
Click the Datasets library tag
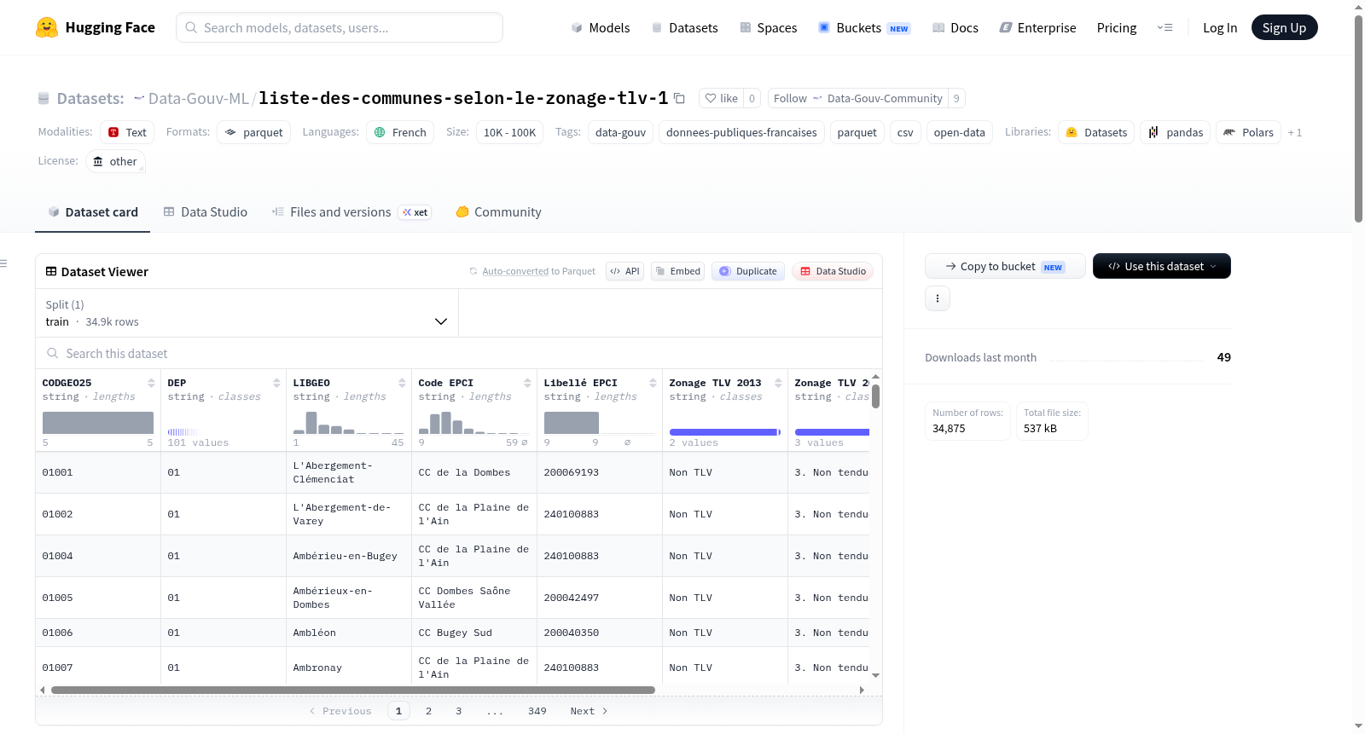(x=1096, y=132)
